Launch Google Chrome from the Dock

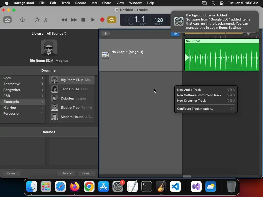89,186
